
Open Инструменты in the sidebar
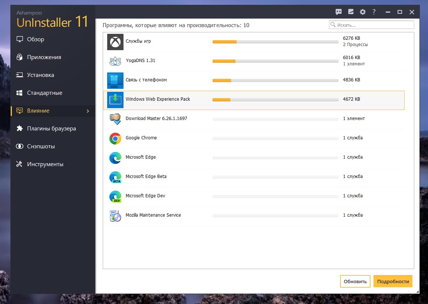pos(45,164)
